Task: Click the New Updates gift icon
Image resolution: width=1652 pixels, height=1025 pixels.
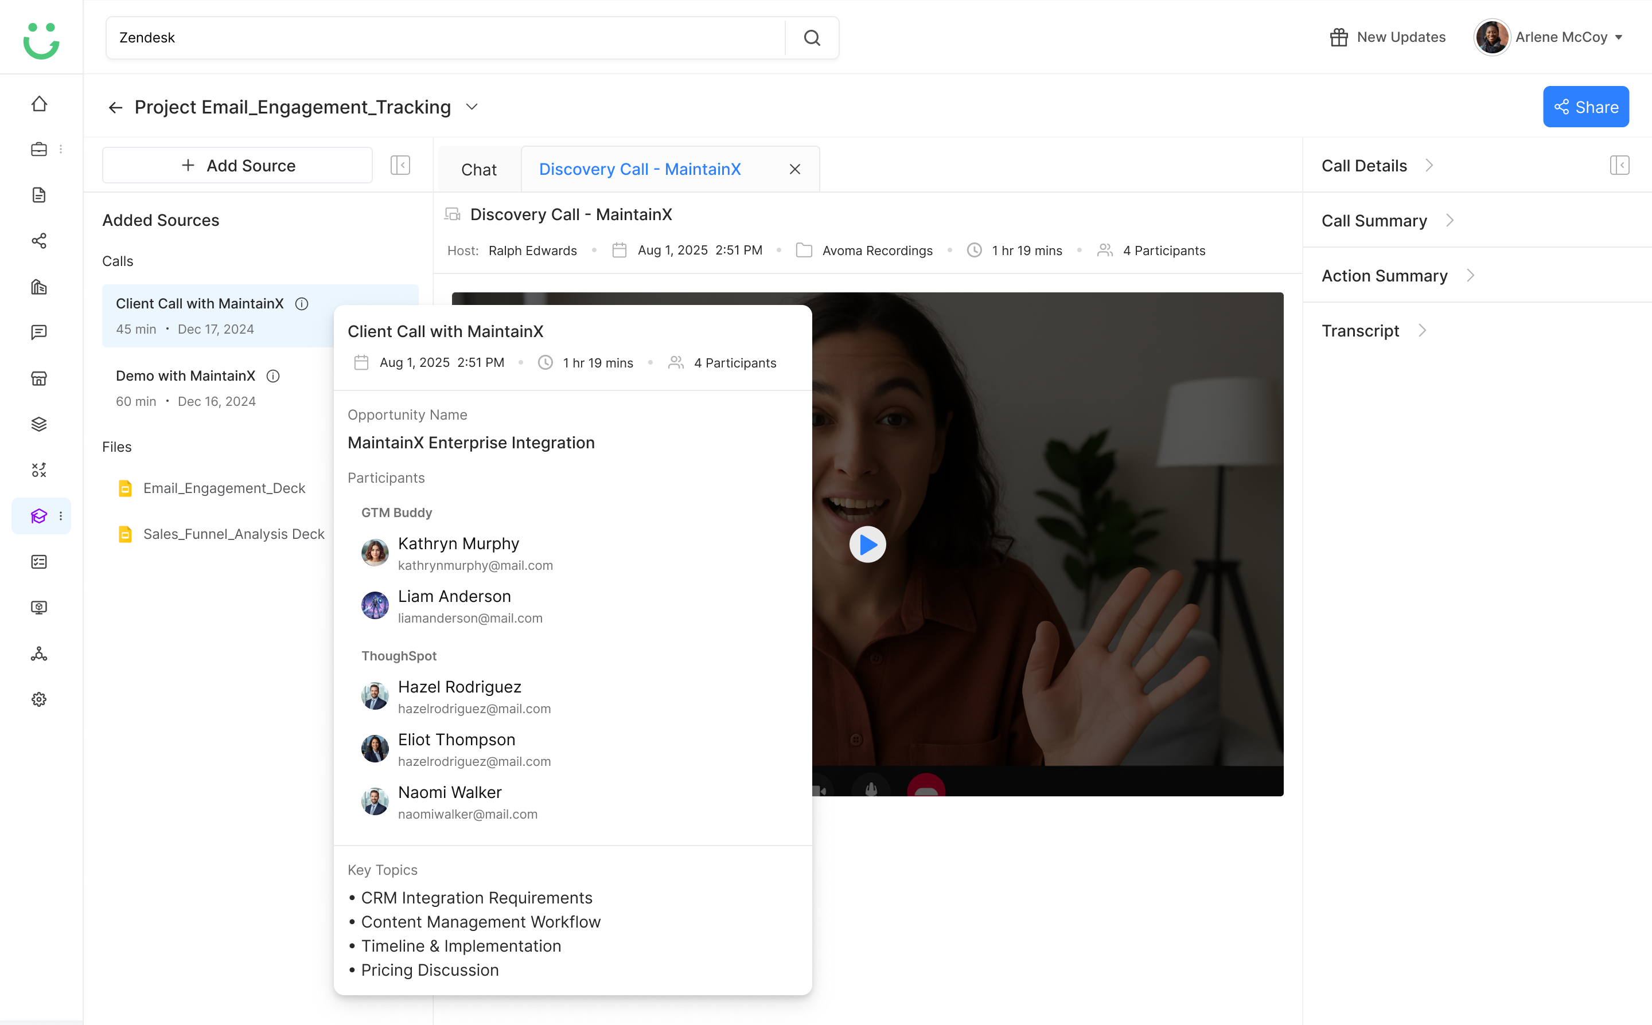Action: pos(1339,37)
